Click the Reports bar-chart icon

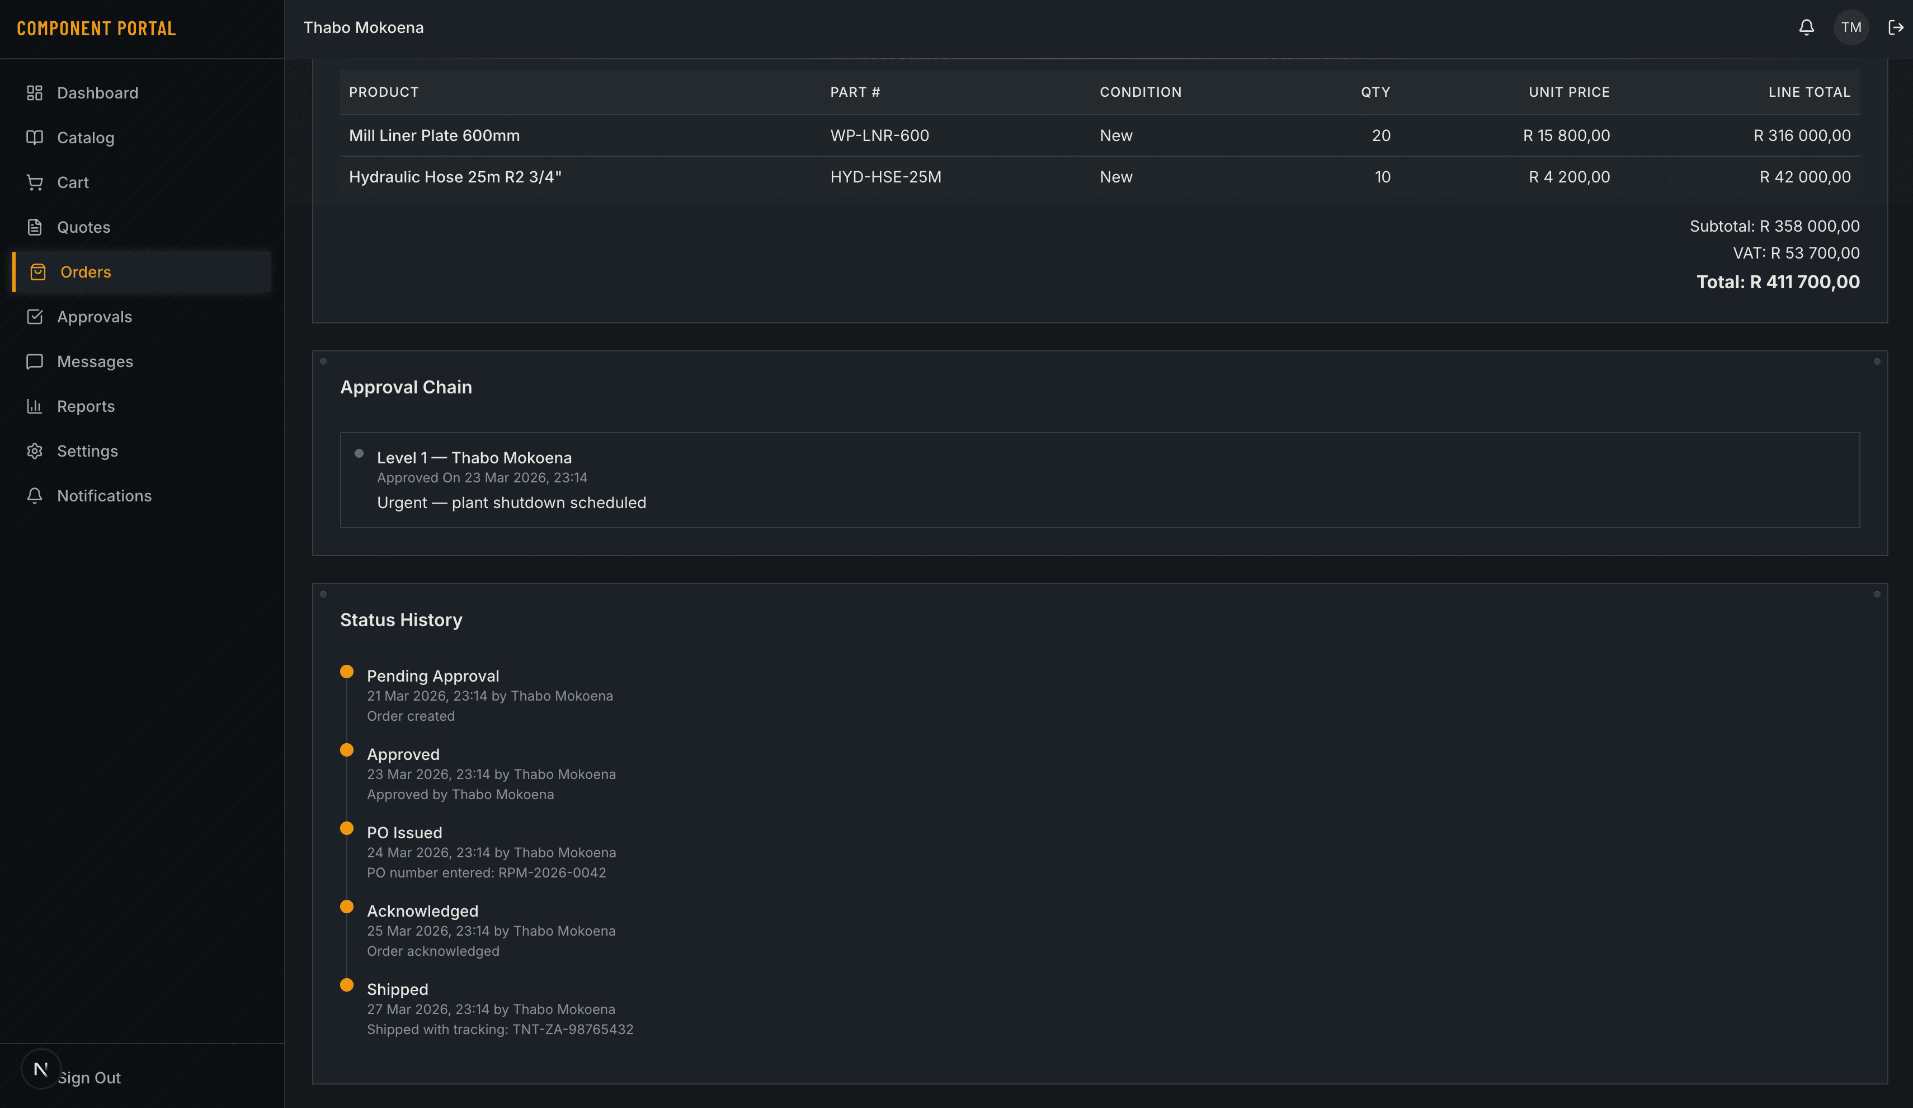35,406
